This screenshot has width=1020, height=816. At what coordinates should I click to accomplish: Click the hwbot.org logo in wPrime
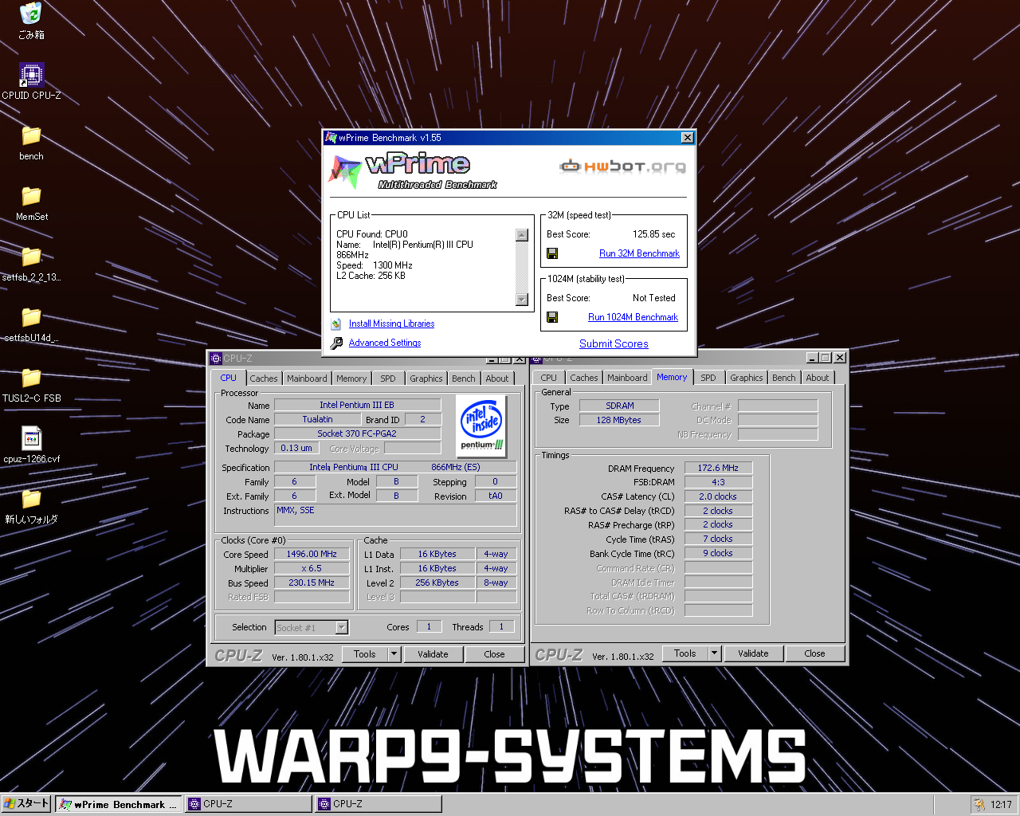[x=622, y=167]
